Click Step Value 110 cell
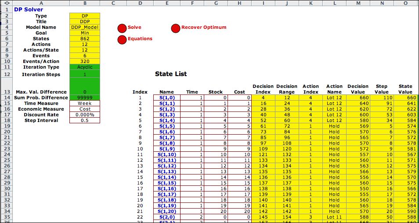Image resolution: width=419 pixels, height=223 pixels. (382, 98)
